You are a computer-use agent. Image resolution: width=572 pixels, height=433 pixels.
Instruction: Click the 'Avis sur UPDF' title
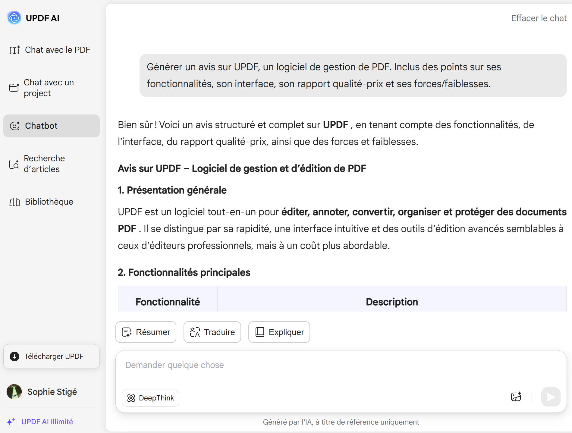pos(242,168)
